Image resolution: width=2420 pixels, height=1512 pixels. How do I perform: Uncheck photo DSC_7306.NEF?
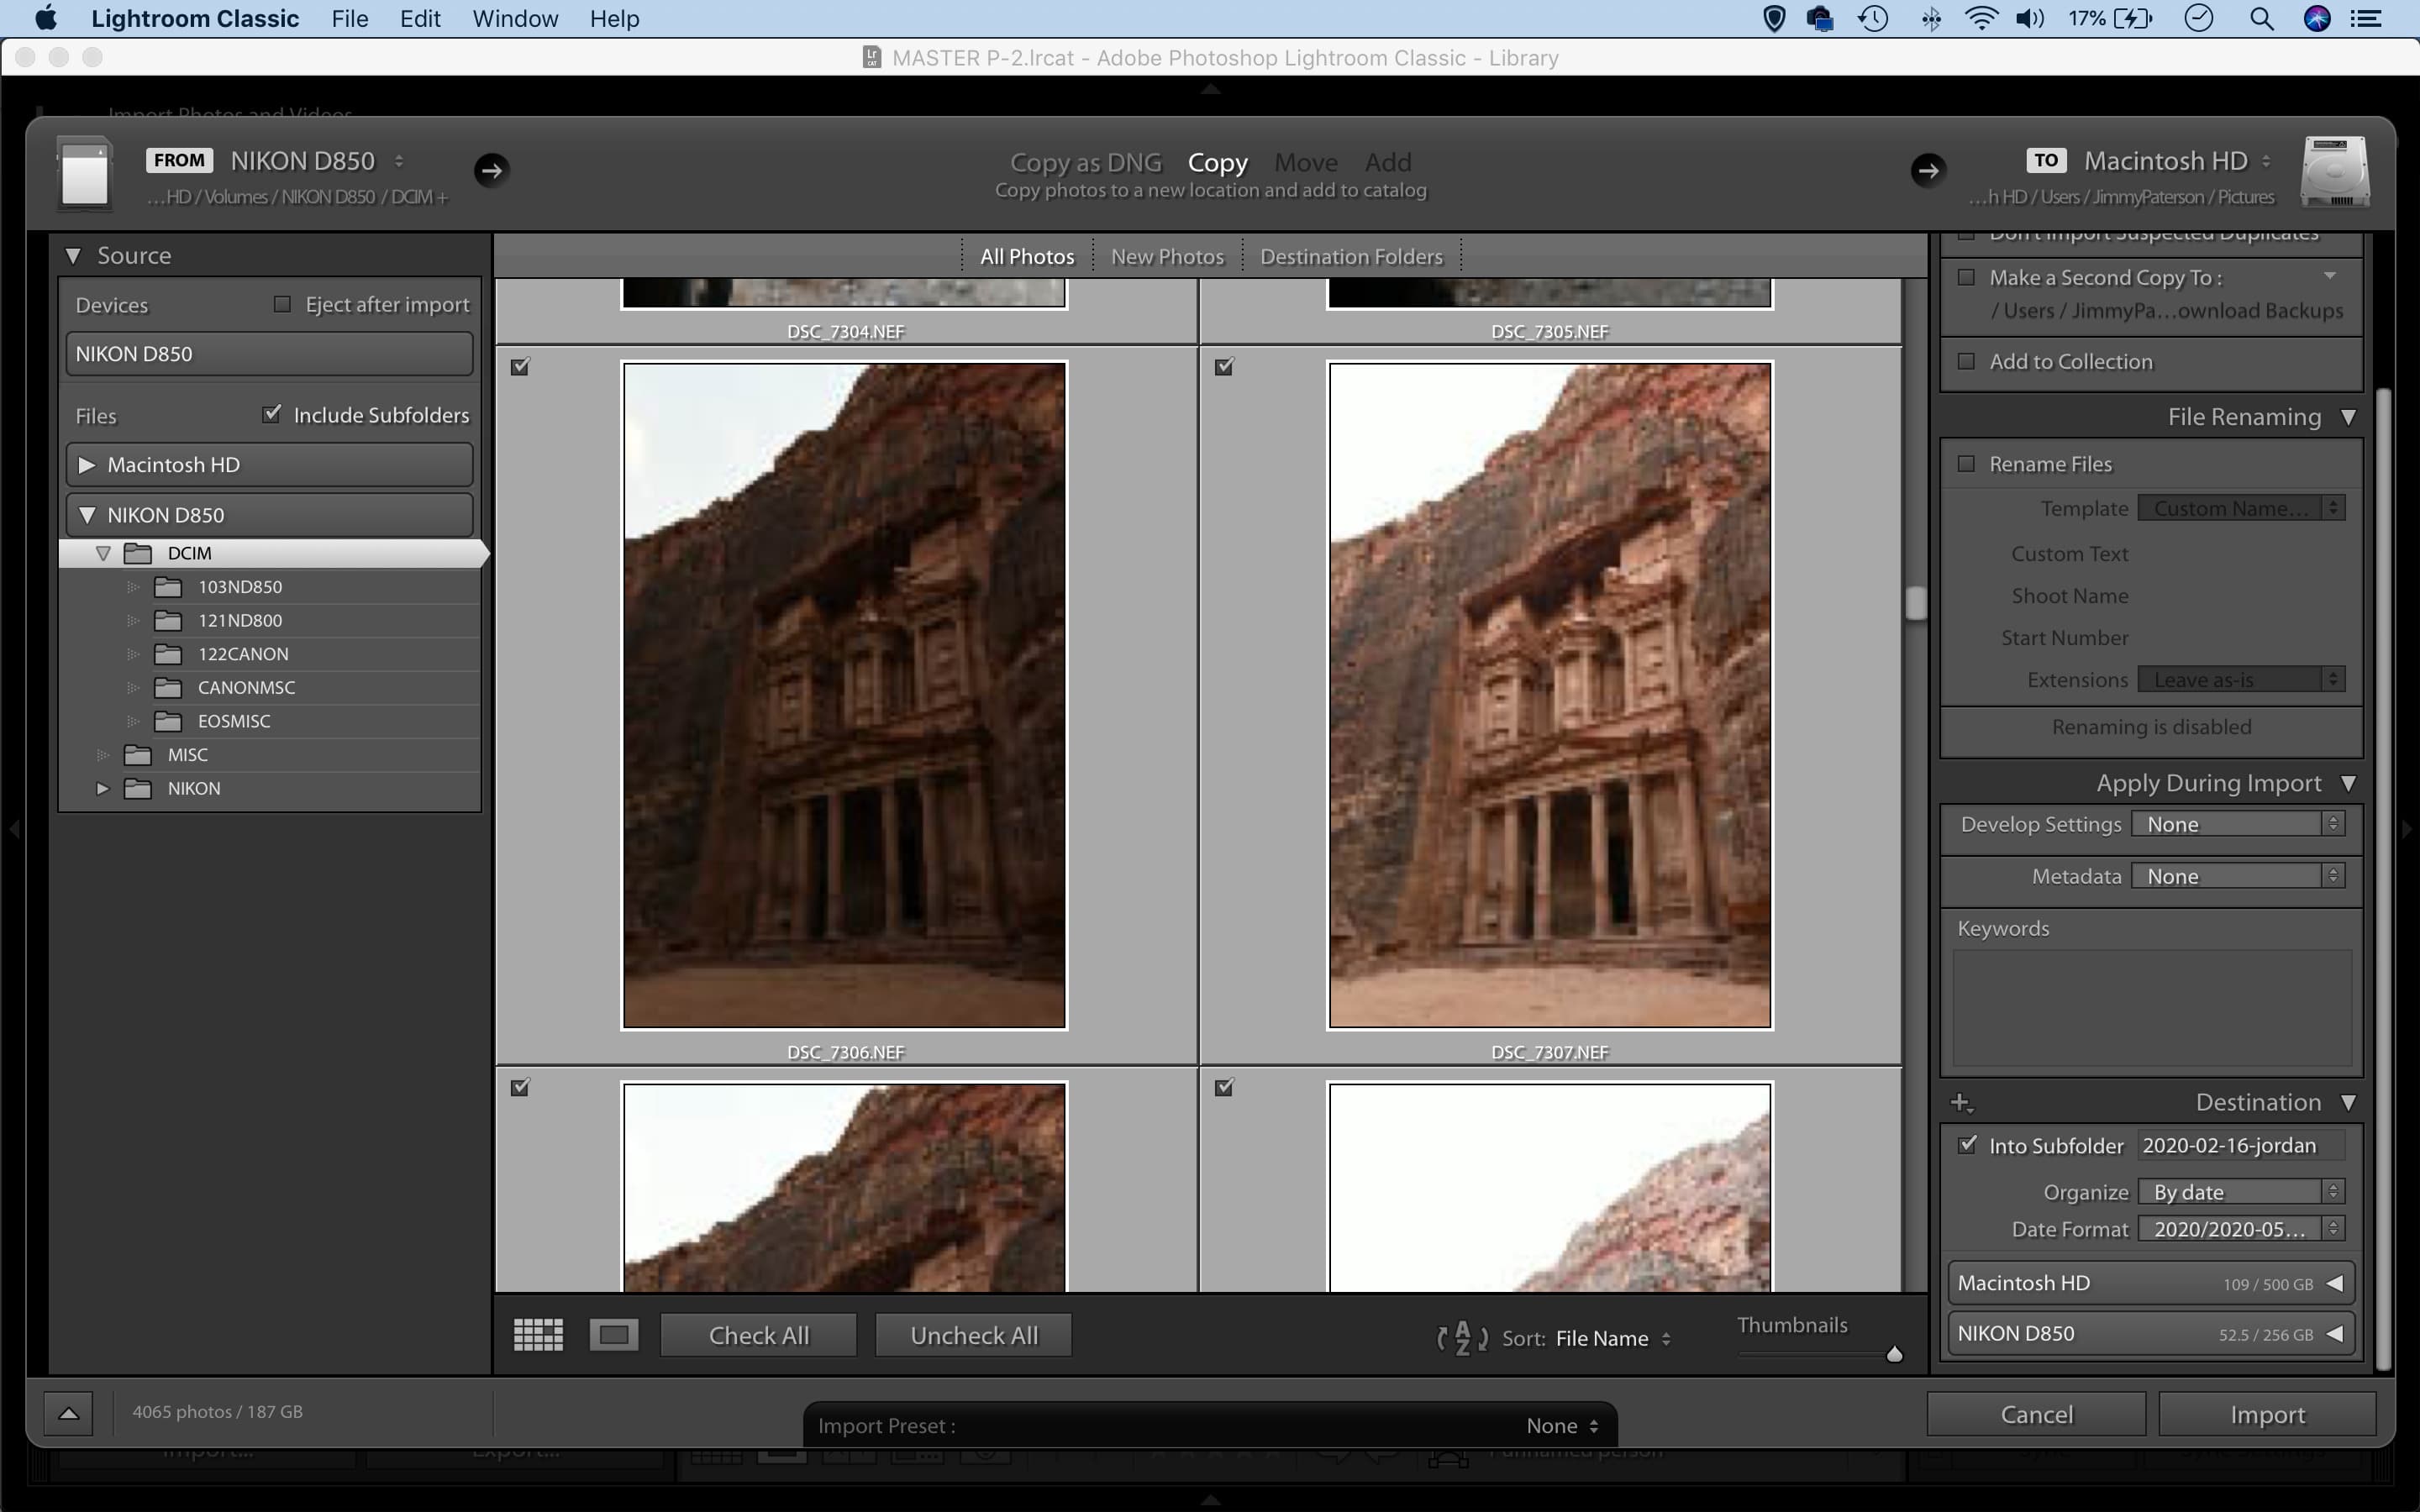[x=520, y=367]
